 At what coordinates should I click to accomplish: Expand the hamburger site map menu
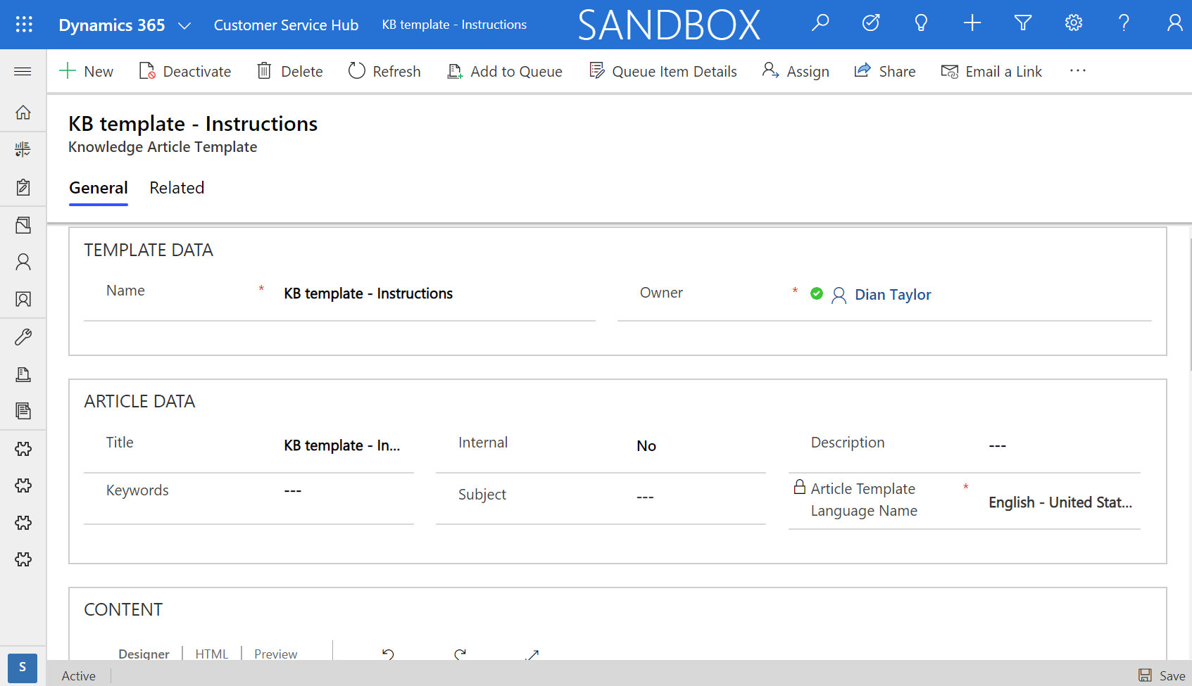tap(23, 71)
